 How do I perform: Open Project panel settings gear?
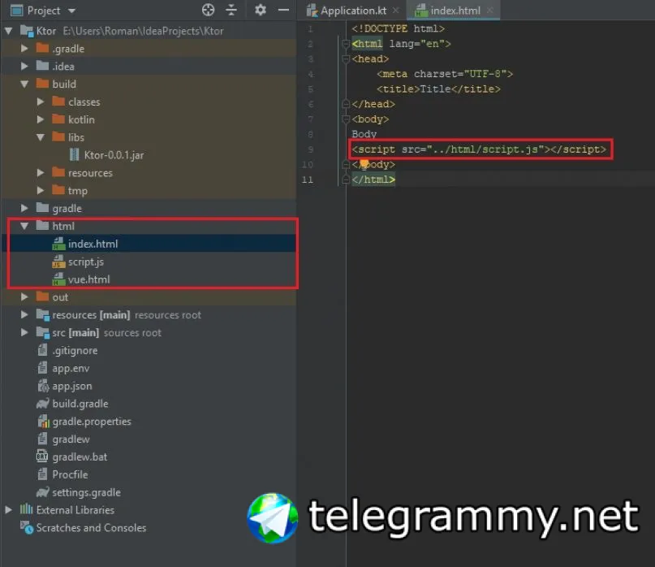[261, 10]
